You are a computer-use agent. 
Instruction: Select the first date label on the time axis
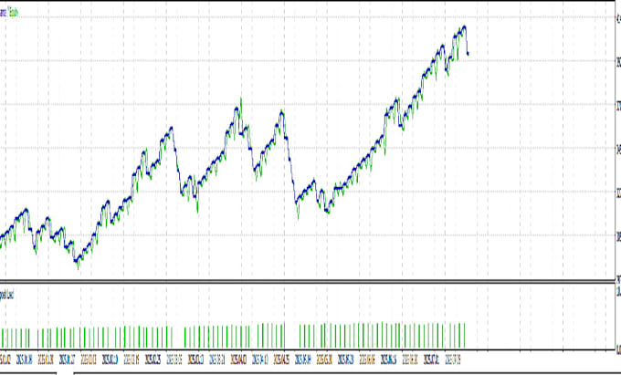click(x=5, y=359)
